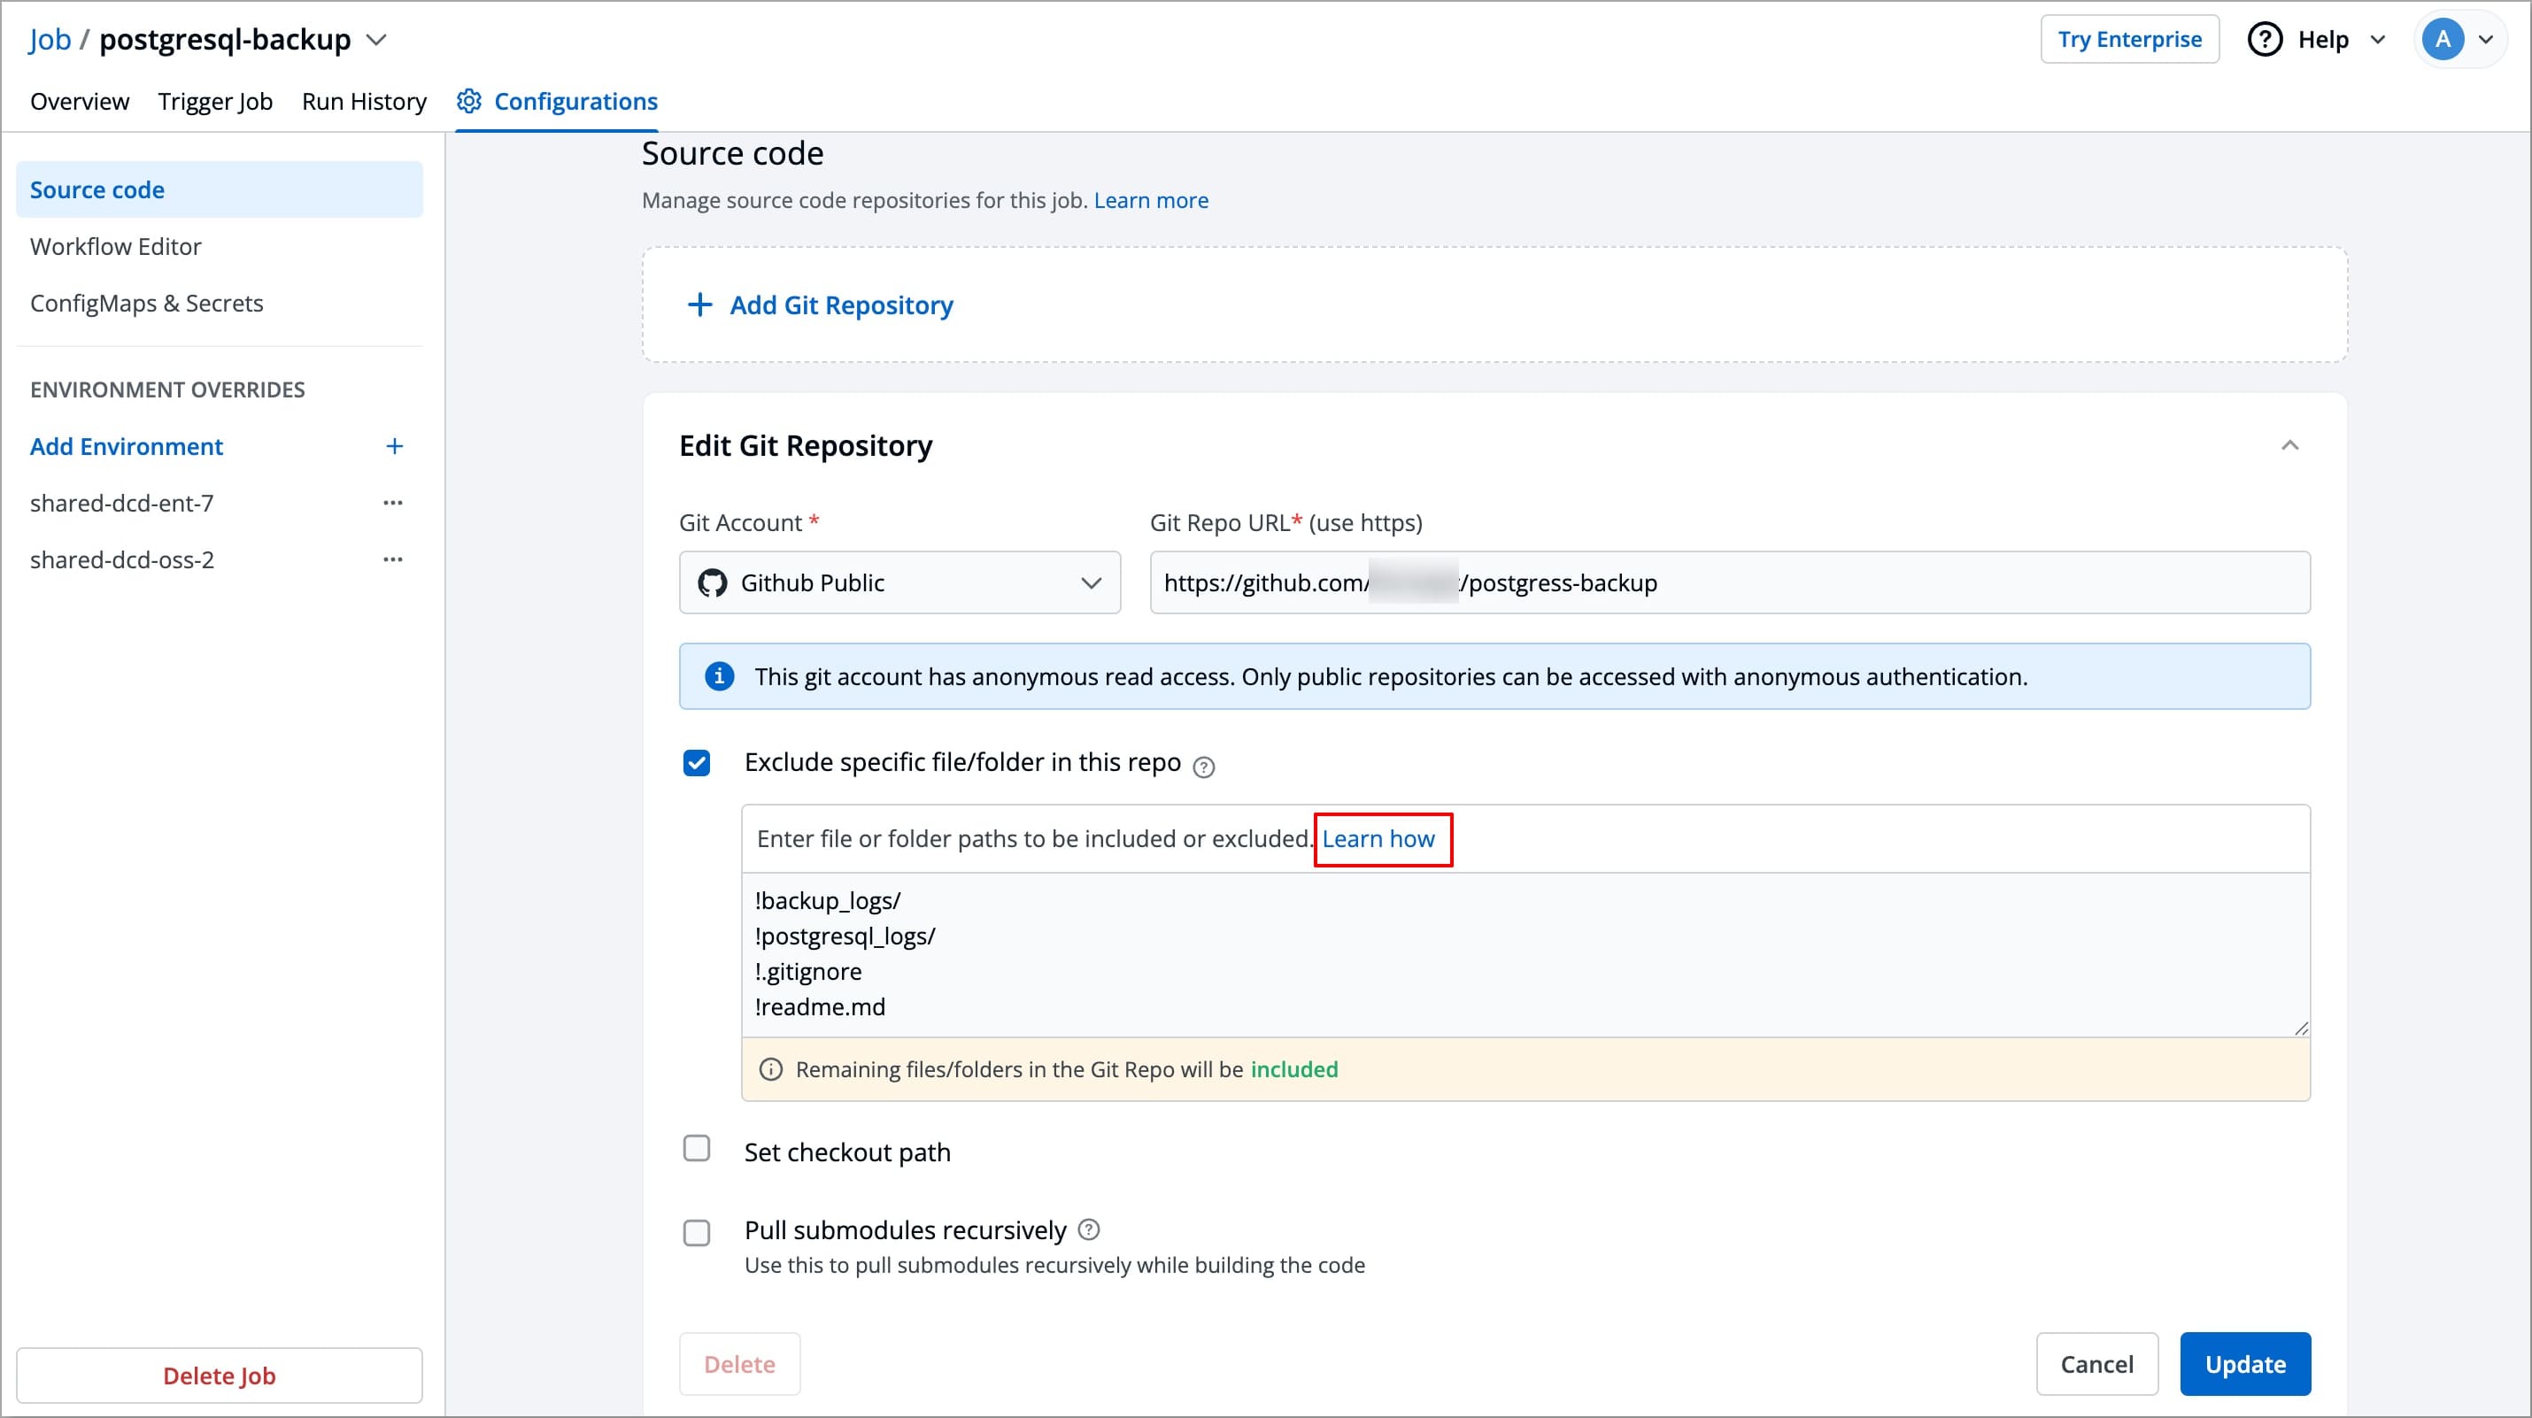The height and width of the screenshot is (1418, 2532).
Task: Open three-dot menu for shared-dcd-oss-2
Action: tap(392, 560)
